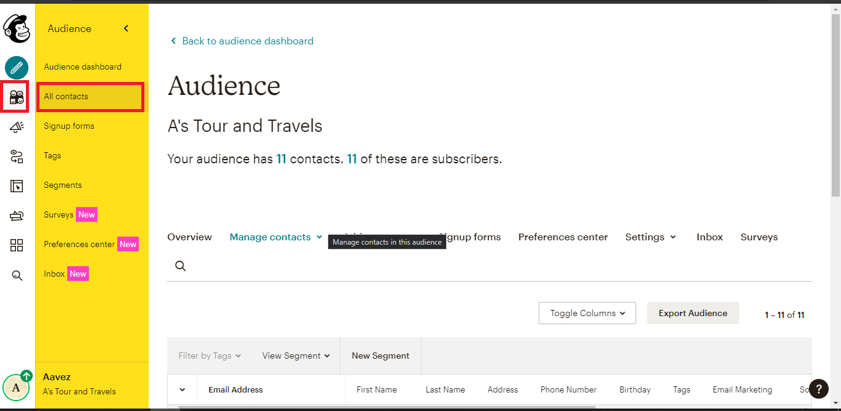Switch to the Overview tab
Screen dimensions: 841x411
point(189,237)
